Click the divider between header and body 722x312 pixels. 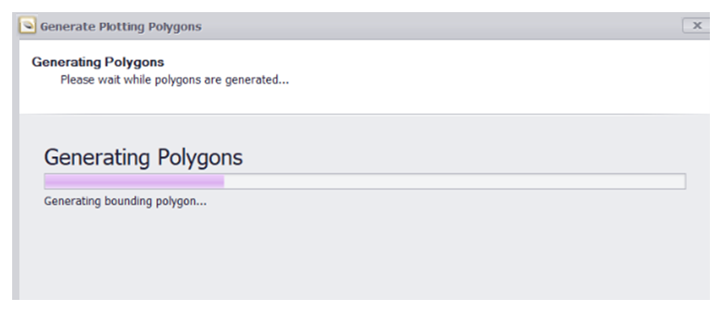point(364,113)
